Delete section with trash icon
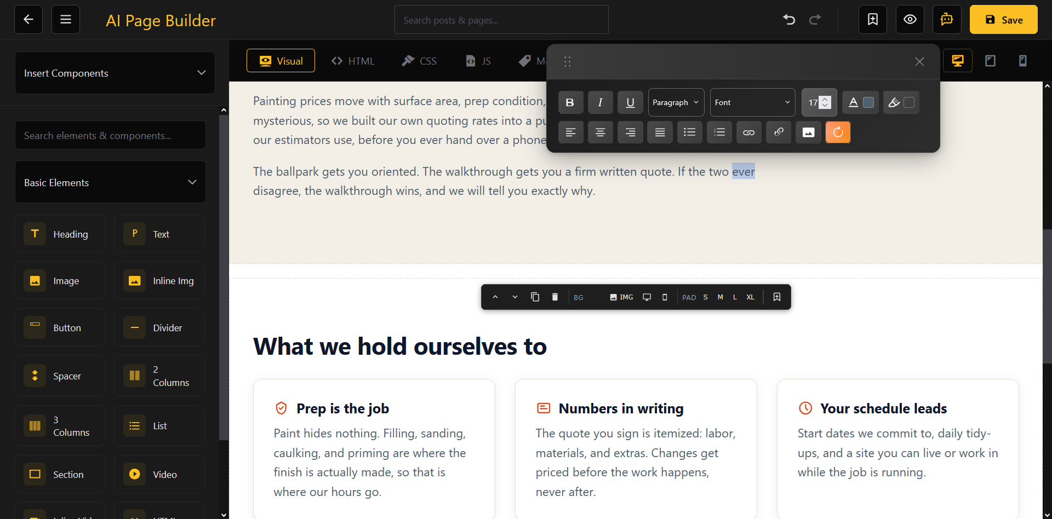Screen dimensions: 1052x519 [x=555, y=297]
